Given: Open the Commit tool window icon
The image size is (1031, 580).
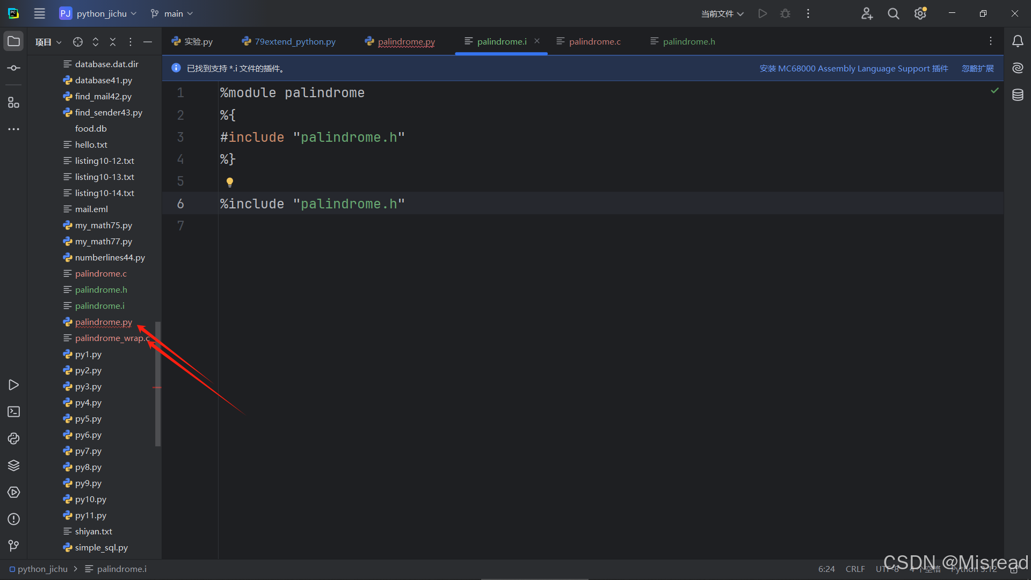Looking at the screenshot, I should tap(14, 68).
